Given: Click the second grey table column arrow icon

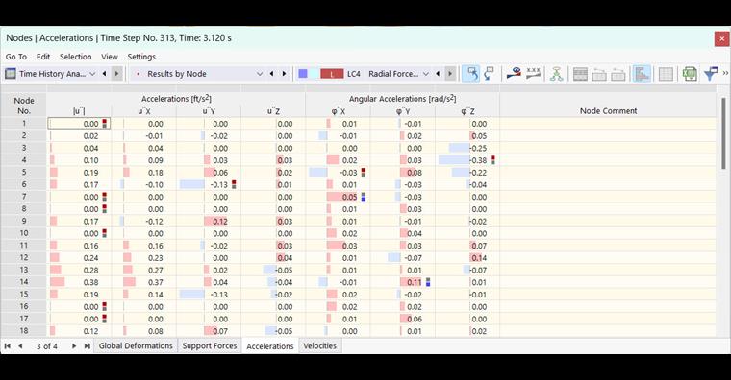Looking at the screenshot, I should click(618, 74).
